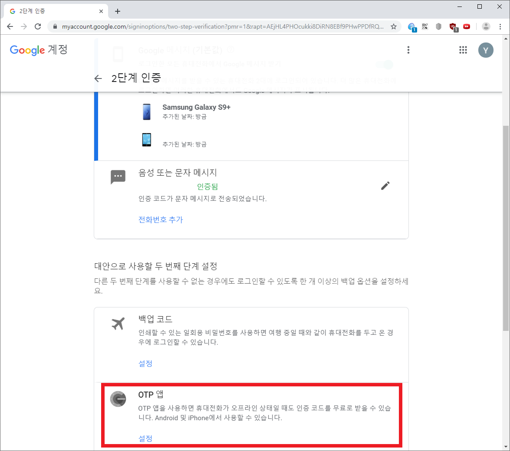Open the QR code extension icon

425,26
